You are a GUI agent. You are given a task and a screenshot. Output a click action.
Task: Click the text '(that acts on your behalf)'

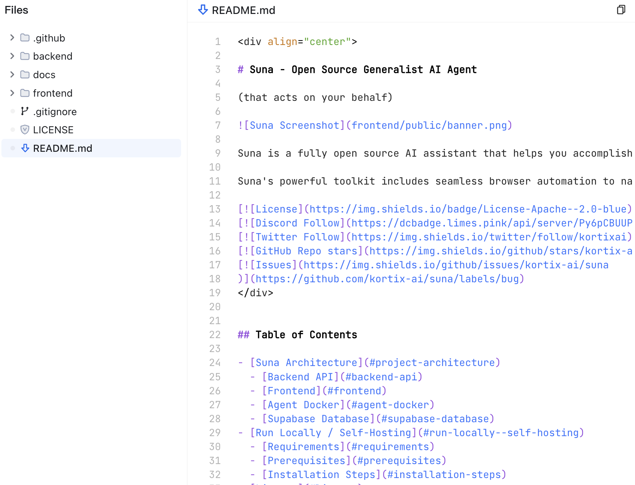[315, 97]
